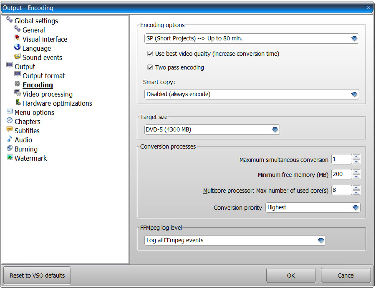Open Audio settings
The image size is (376, 288).
[x=23, y=140]
